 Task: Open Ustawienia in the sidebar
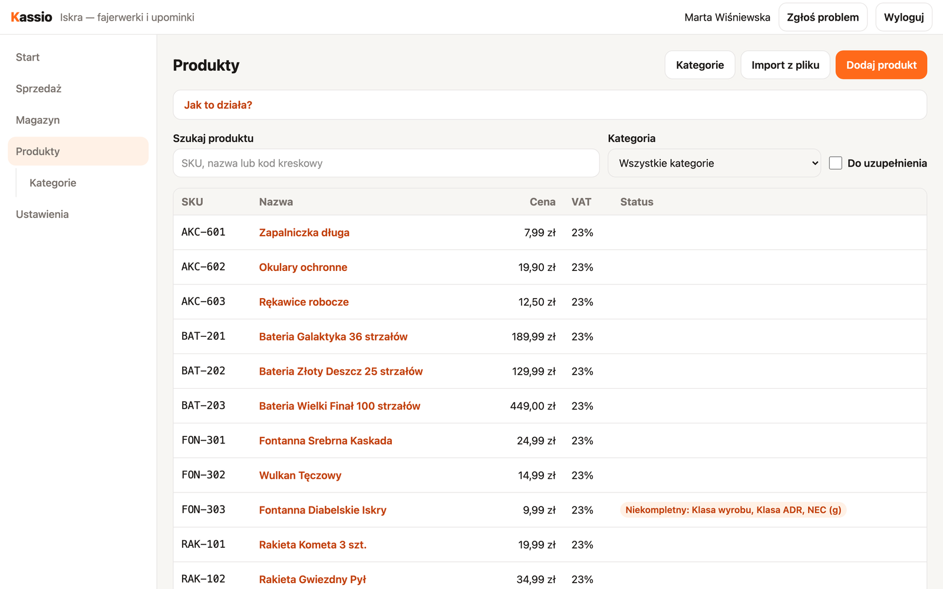click(x=78, y=214)
